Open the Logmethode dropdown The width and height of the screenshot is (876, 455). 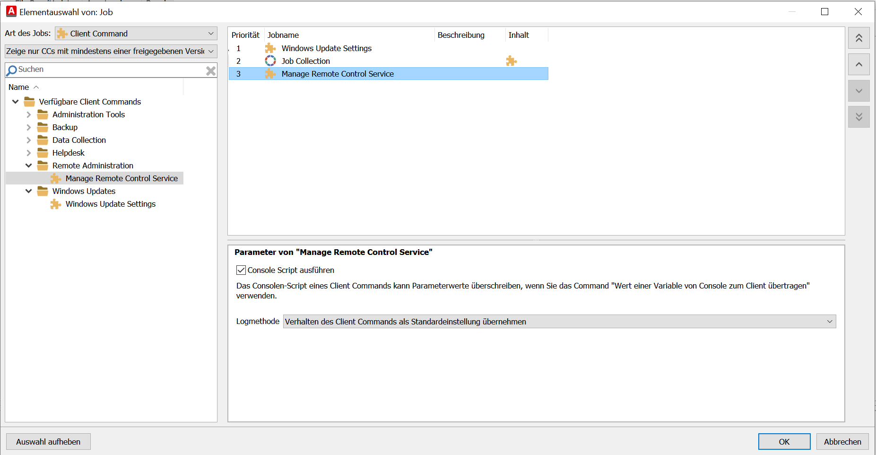[x=559, y=322]
